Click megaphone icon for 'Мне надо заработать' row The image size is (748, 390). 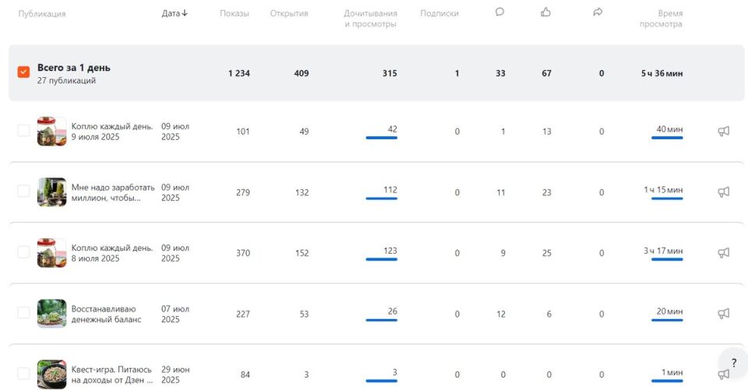coord(723,192)
